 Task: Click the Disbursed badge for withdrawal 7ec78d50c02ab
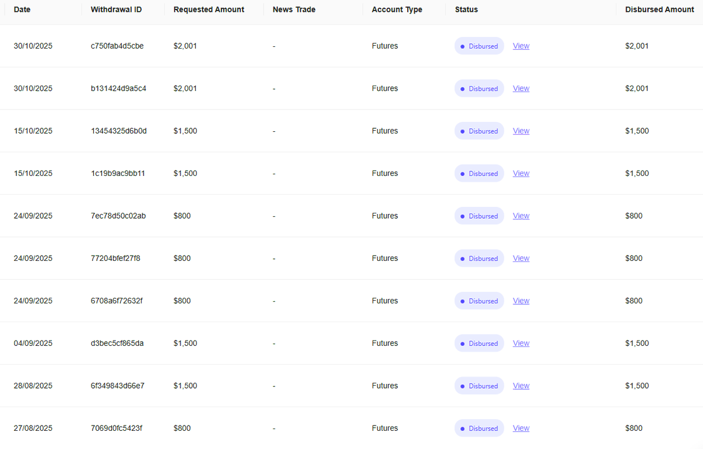pos(479,216)
